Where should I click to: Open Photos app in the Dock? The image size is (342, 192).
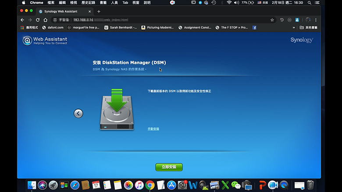(x=128, y=185)
